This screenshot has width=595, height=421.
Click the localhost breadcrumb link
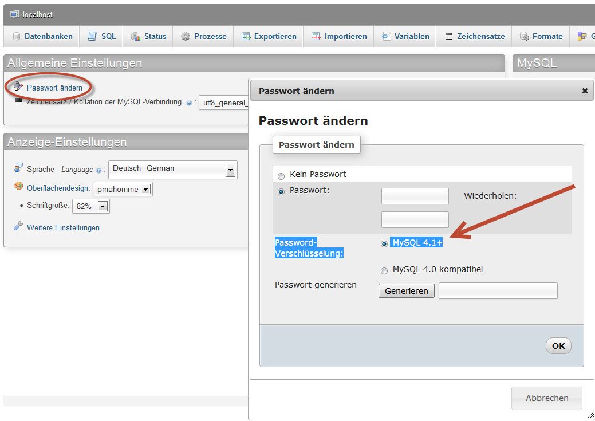point(38,14)
